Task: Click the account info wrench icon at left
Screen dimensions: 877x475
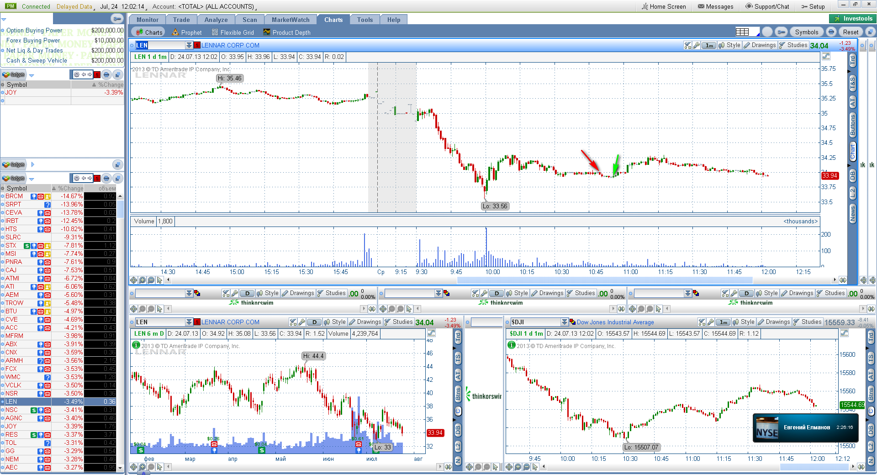Action: 117,19
